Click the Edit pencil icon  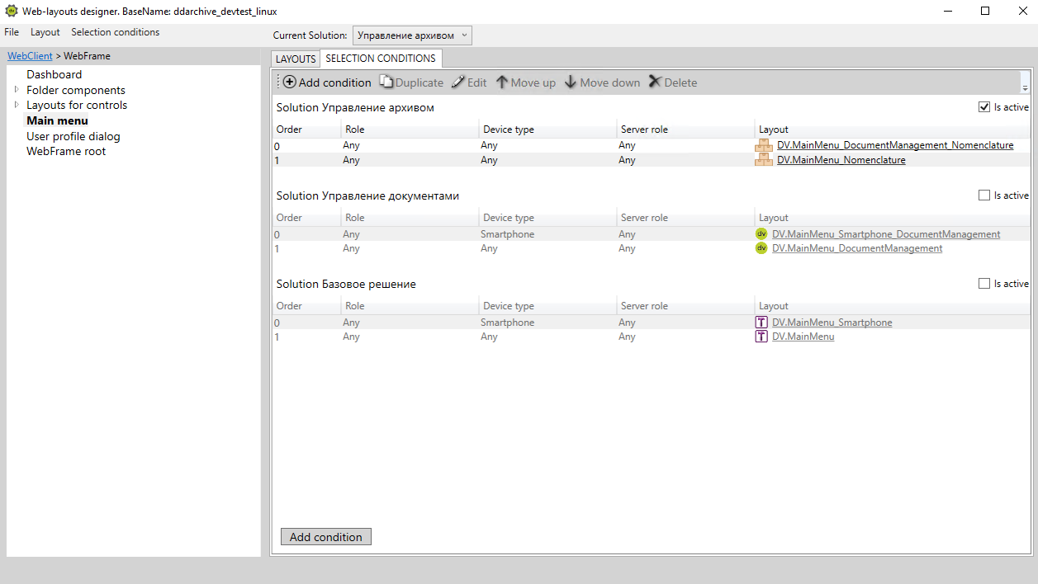457,82
